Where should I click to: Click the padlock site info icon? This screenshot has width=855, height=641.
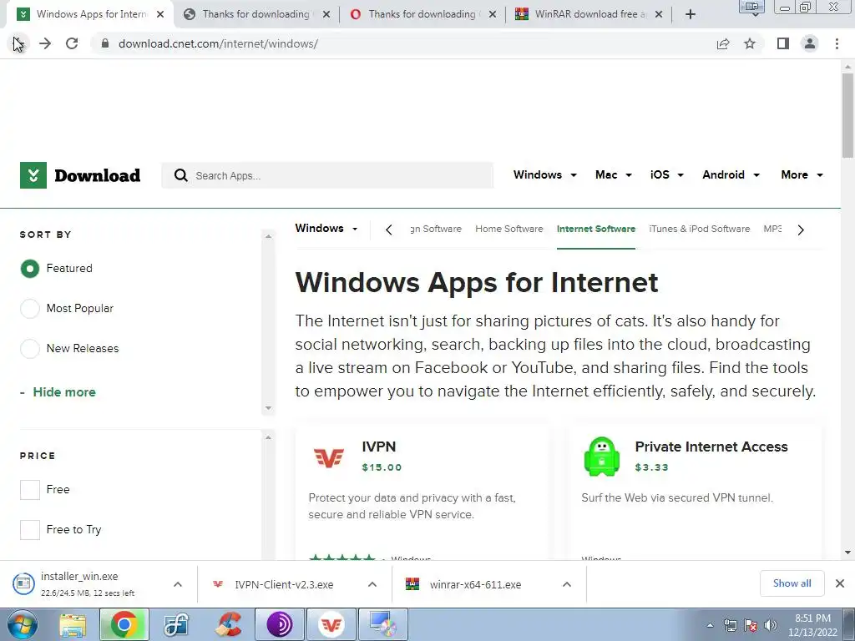tap(105, 43)
